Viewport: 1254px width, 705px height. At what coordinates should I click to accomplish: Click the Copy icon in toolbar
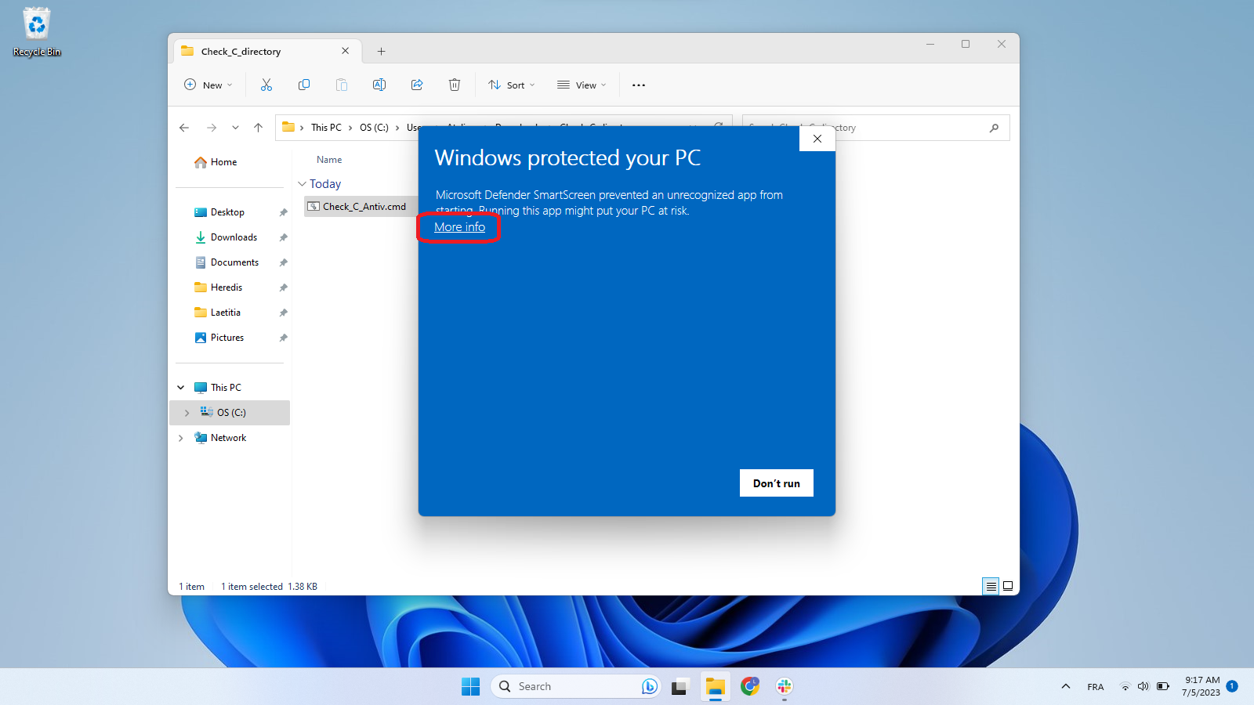click(304, 85)
